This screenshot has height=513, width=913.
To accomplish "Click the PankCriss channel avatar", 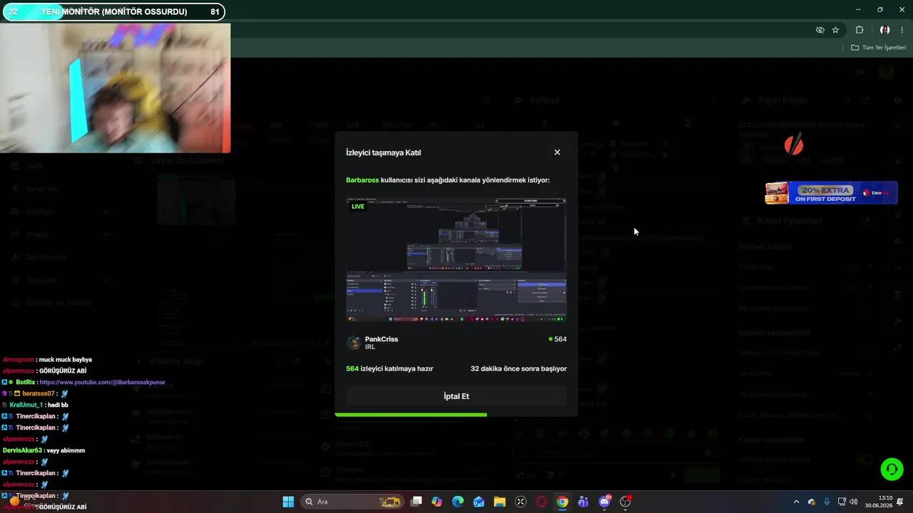I will coord(354,343).
